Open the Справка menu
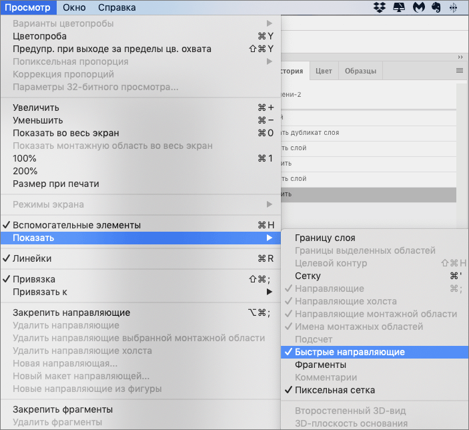Screen dimensions: 469x430 117,7
